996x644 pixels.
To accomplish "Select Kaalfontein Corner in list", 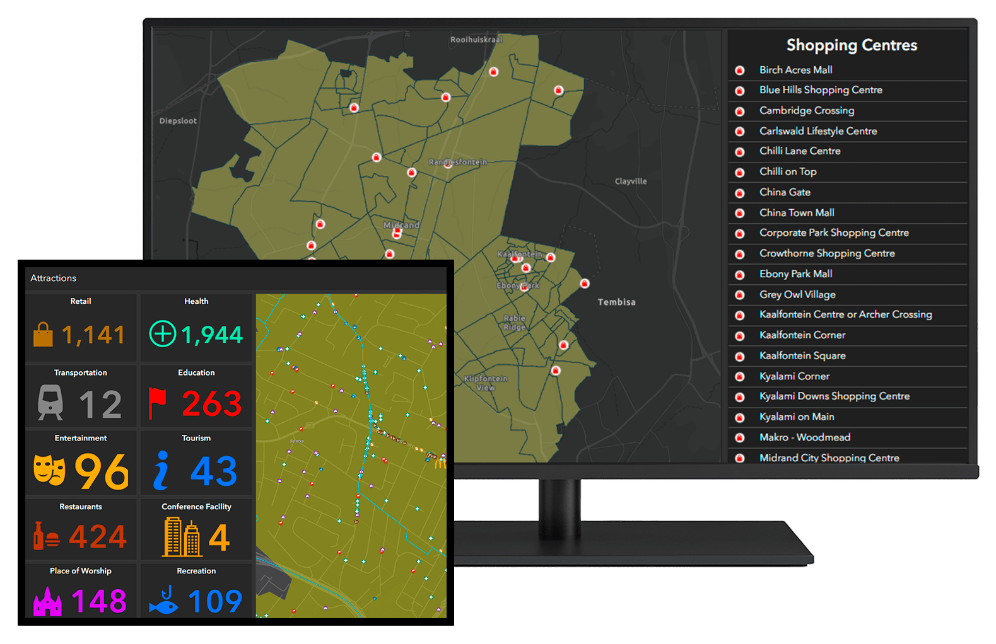I will pyautogui.click(x=848, y=336).
